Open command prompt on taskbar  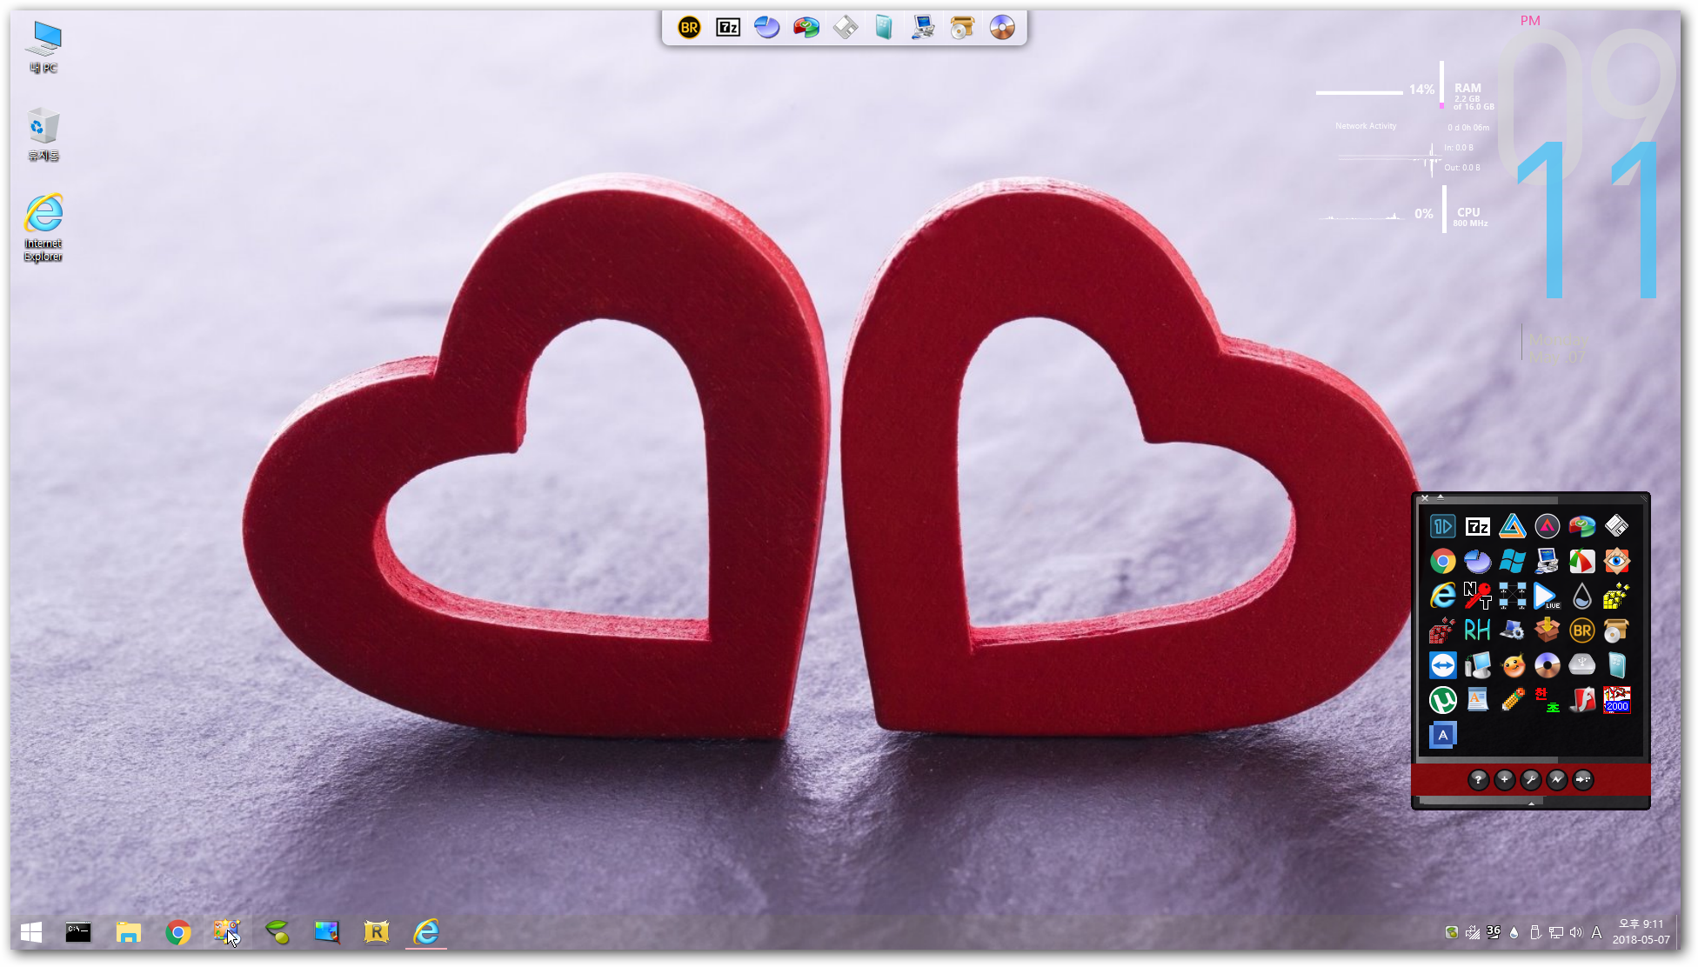(x=78, y=932)
